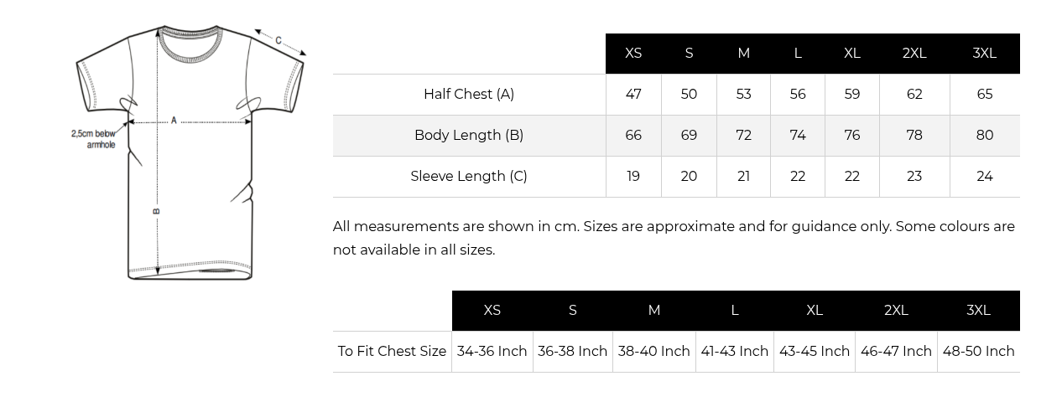Screen dimensions: 1062x407
Task: Click the "A" chest marker on the t-shirt diagram
Action: click(x=174, y=121)
